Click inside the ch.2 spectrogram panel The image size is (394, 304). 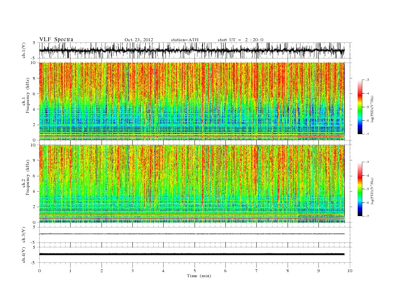pyautogui.click(x=192, y=184)
